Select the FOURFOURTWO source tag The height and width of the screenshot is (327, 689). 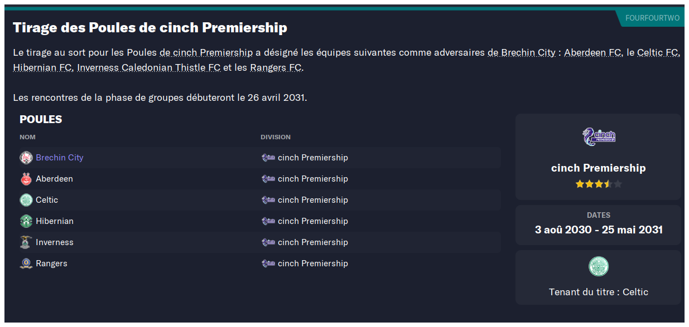coord(652,18)
